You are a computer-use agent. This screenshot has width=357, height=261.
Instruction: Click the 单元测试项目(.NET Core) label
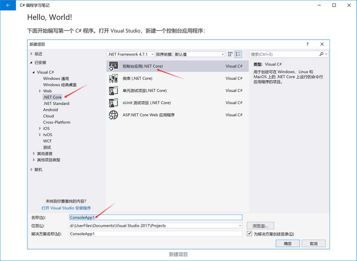(144, 91)
